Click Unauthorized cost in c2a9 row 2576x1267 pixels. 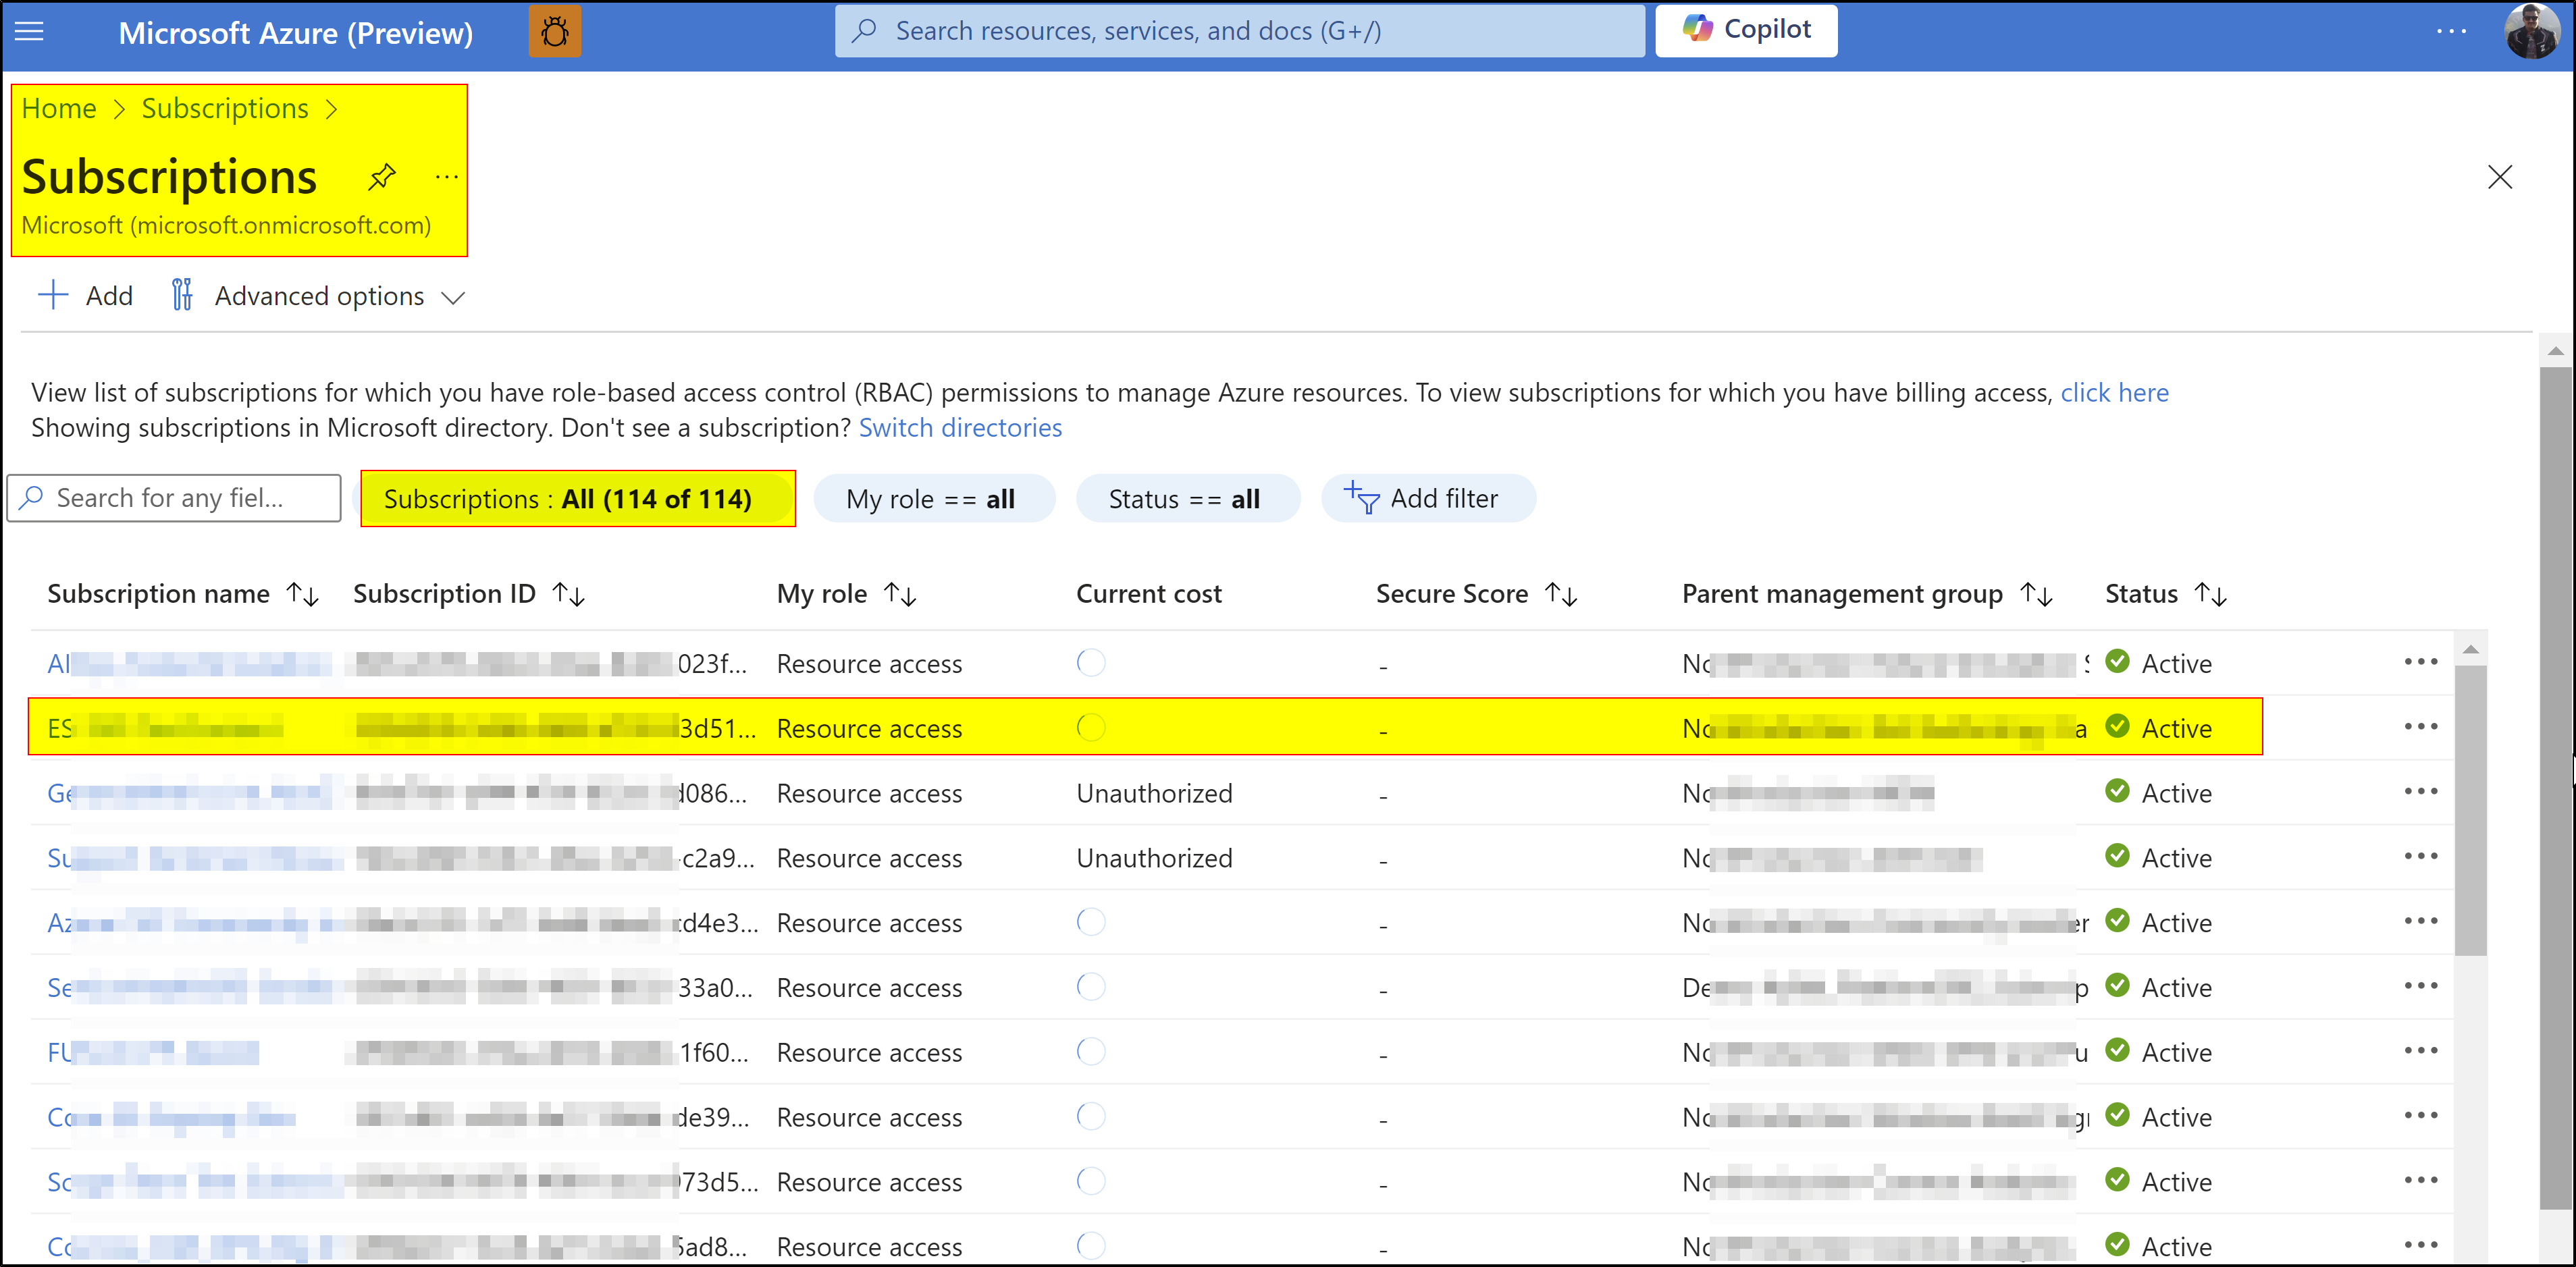[1154, 858]
